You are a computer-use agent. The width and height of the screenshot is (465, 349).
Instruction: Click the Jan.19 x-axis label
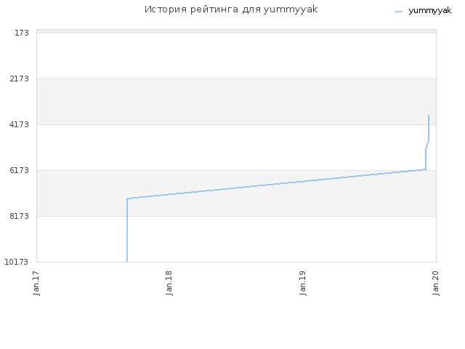tap(302, 283)
